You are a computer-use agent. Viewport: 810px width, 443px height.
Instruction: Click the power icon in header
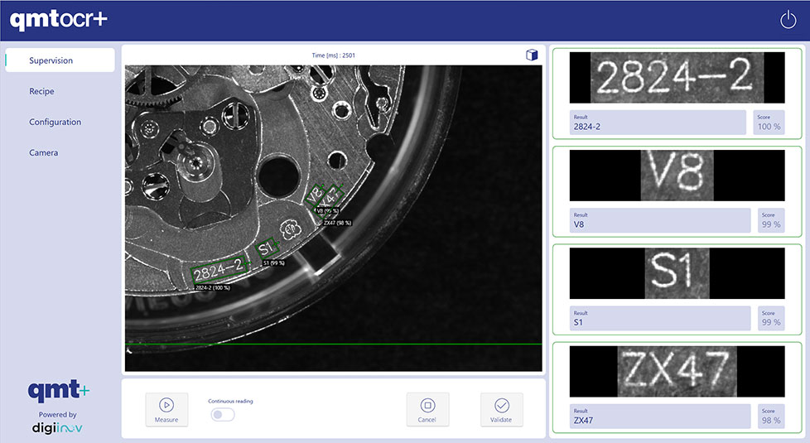coord(788,20)
